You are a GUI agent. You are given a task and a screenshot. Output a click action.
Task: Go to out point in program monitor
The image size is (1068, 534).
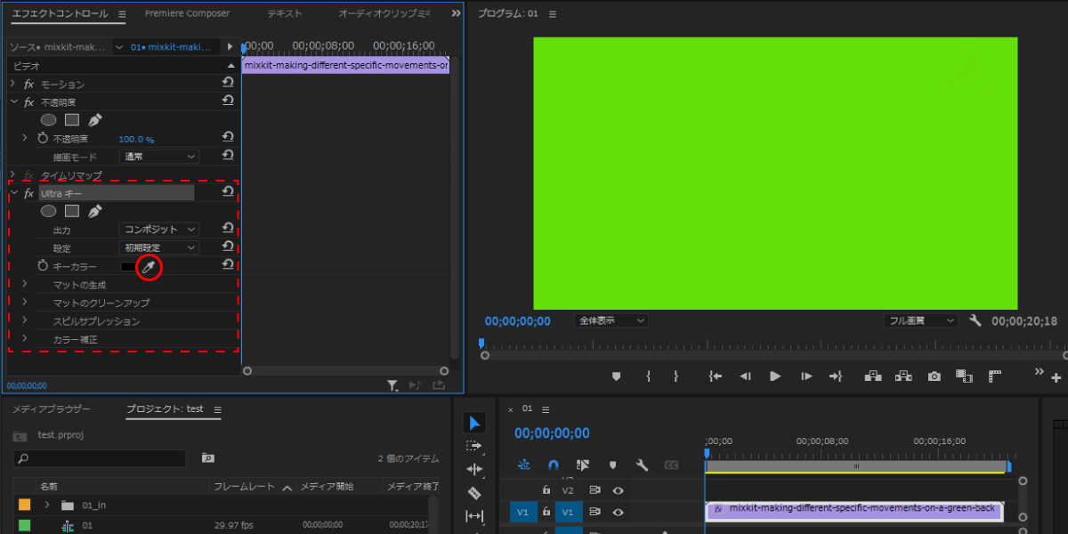[835, 376]
